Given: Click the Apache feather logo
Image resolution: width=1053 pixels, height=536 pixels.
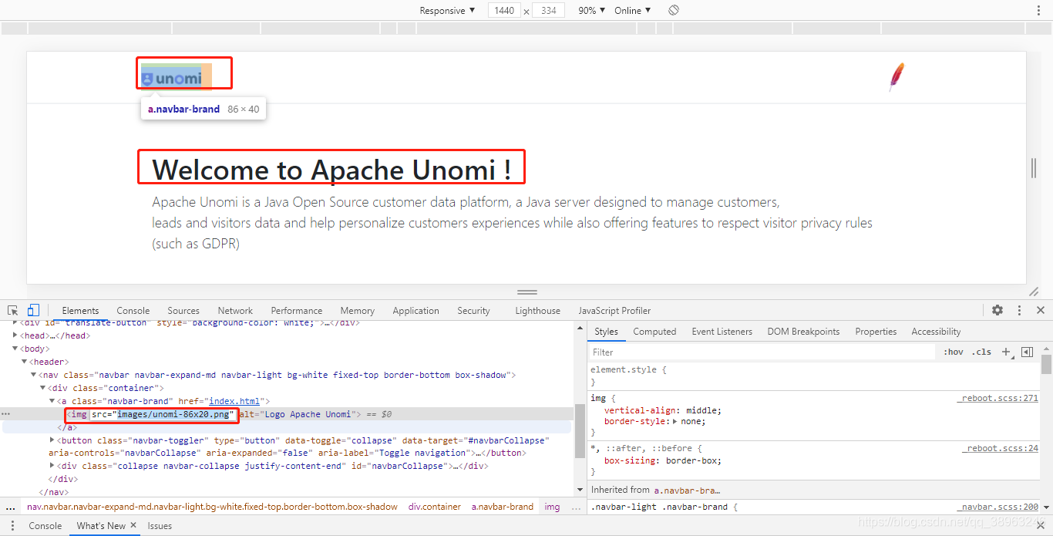Looking at the screenshot, I should click(x=896, y=77).
